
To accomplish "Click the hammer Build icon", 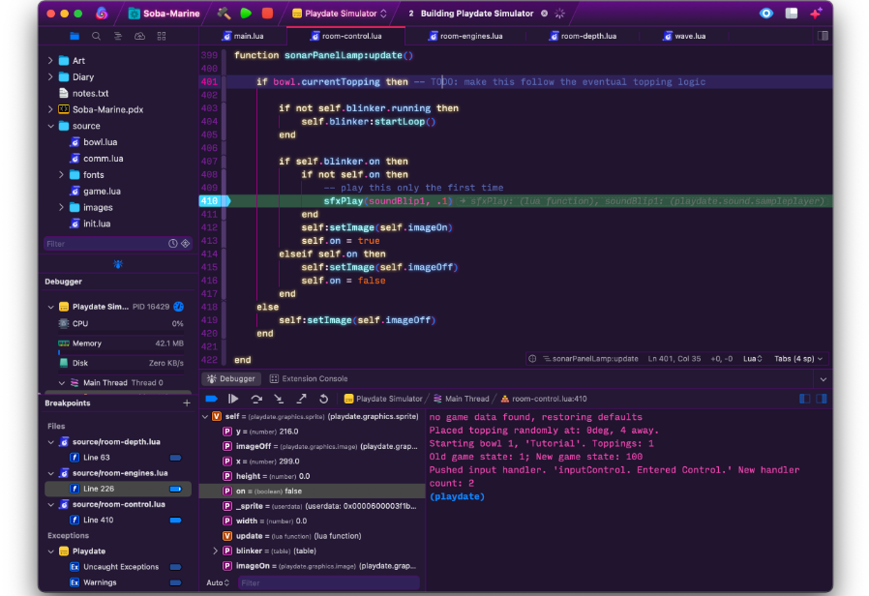I will tap(225, 14).
